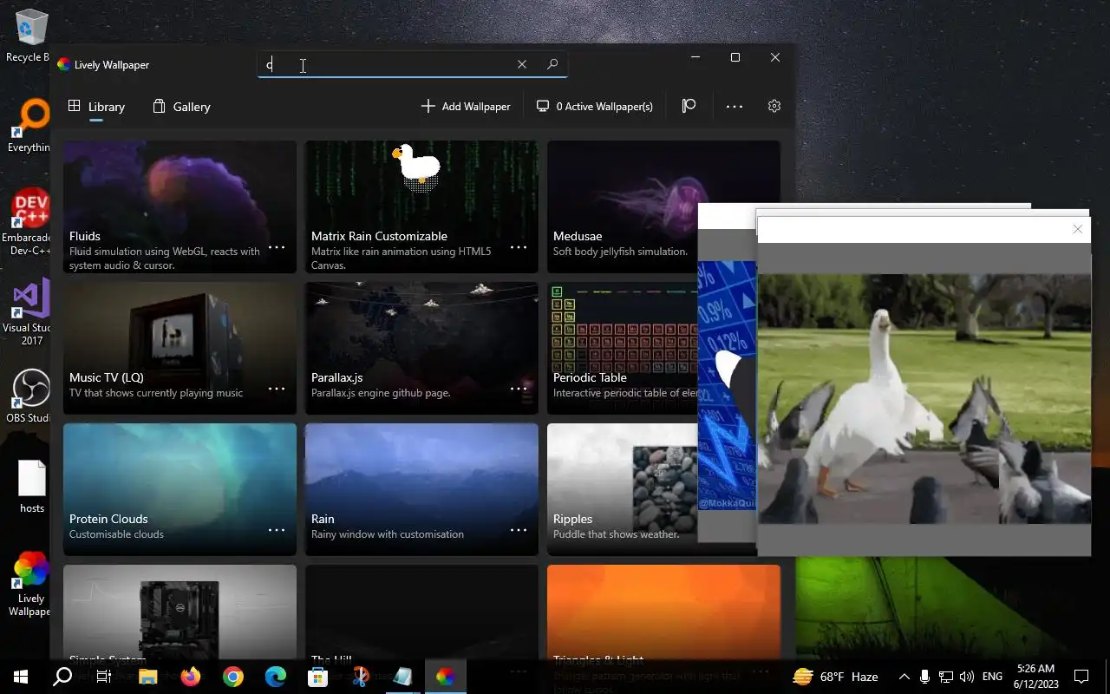Select the Fluids wallpaper thumbnail
This screenshot has height=694, width=1110.
click(x=180, y=206)
